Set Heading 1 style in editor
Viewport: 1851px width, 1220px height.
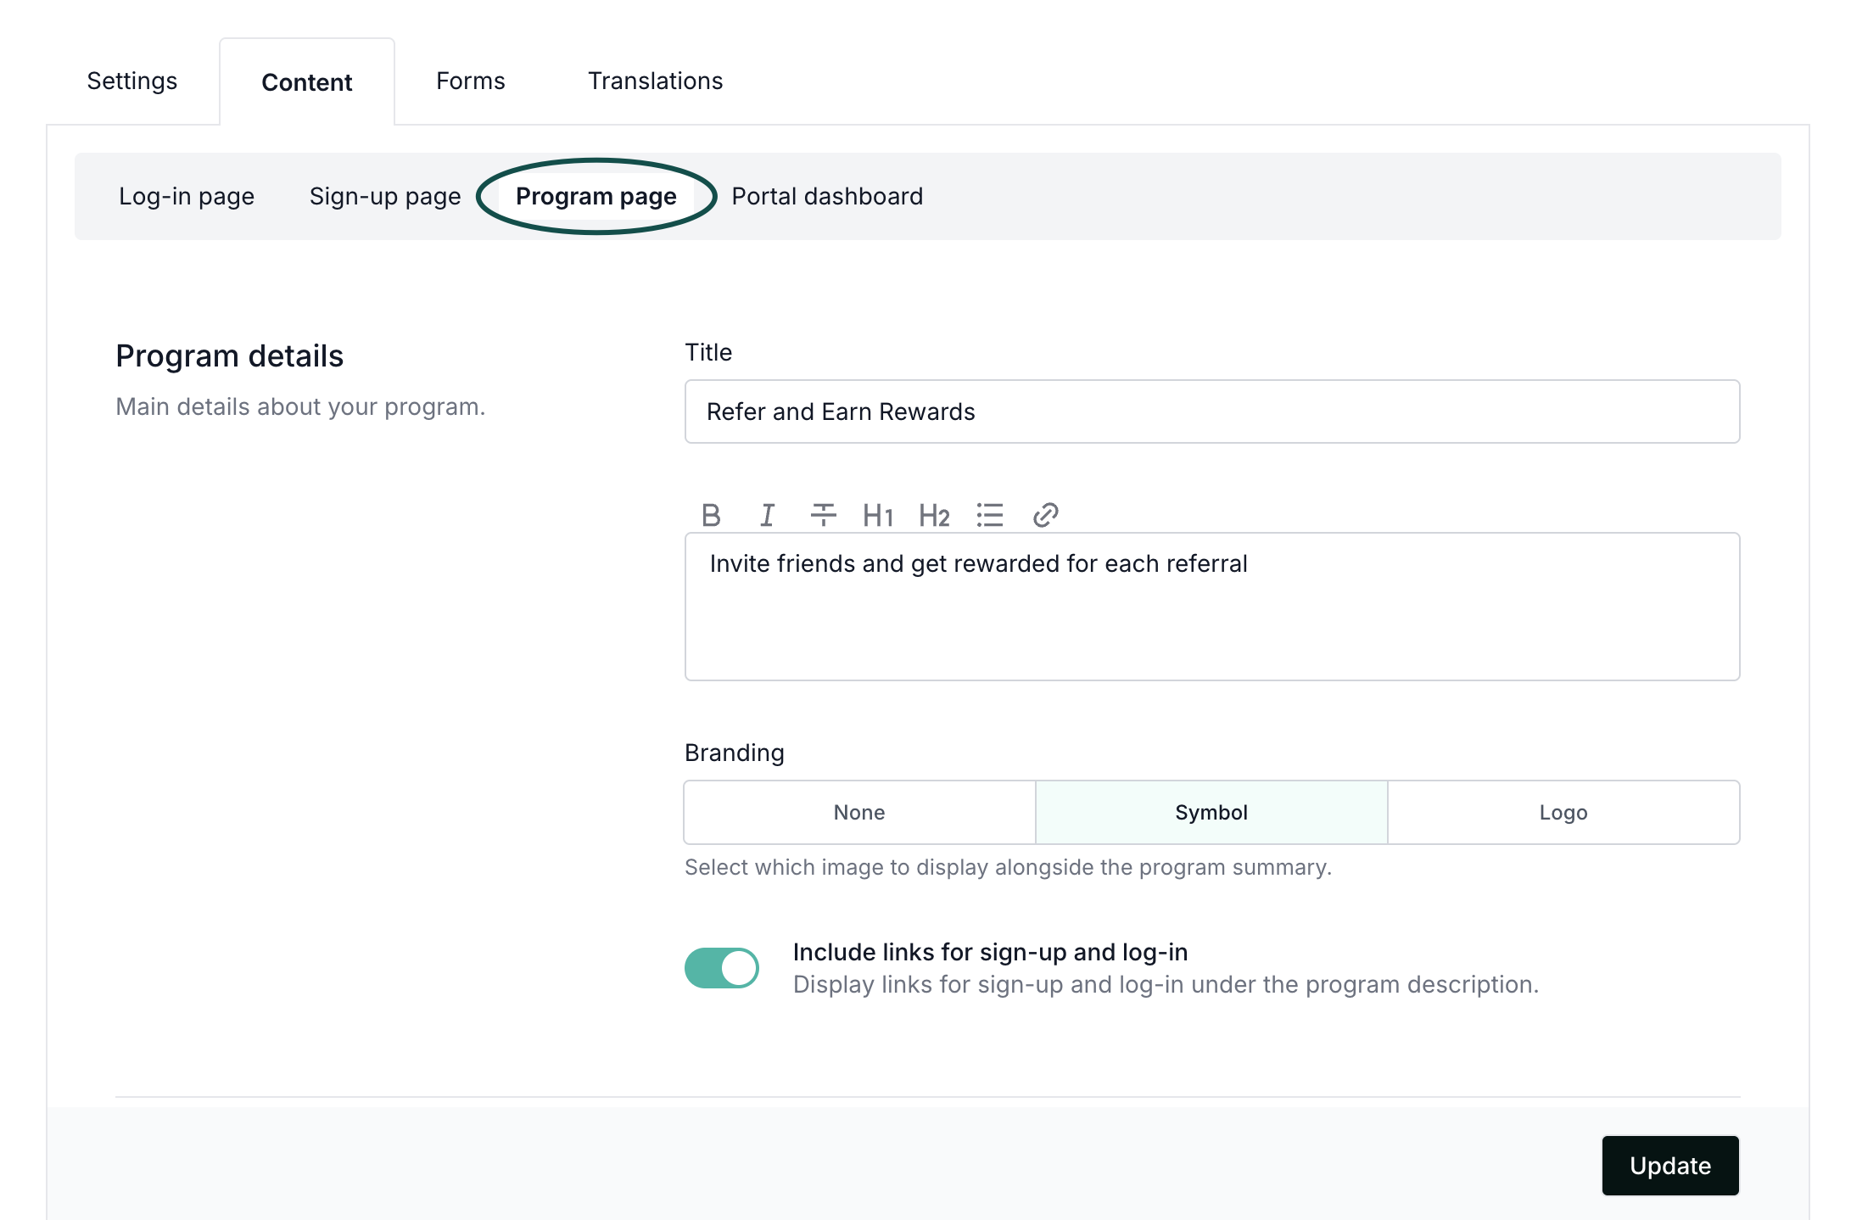click(x=878, y=515)
